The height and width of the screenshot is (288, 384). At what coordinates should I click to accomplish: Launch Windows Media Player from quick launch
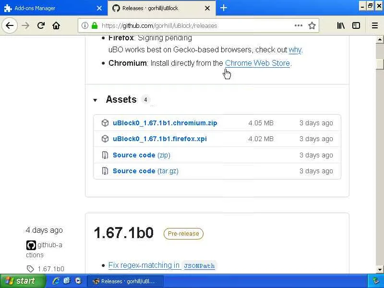click(x=78, y=281)
